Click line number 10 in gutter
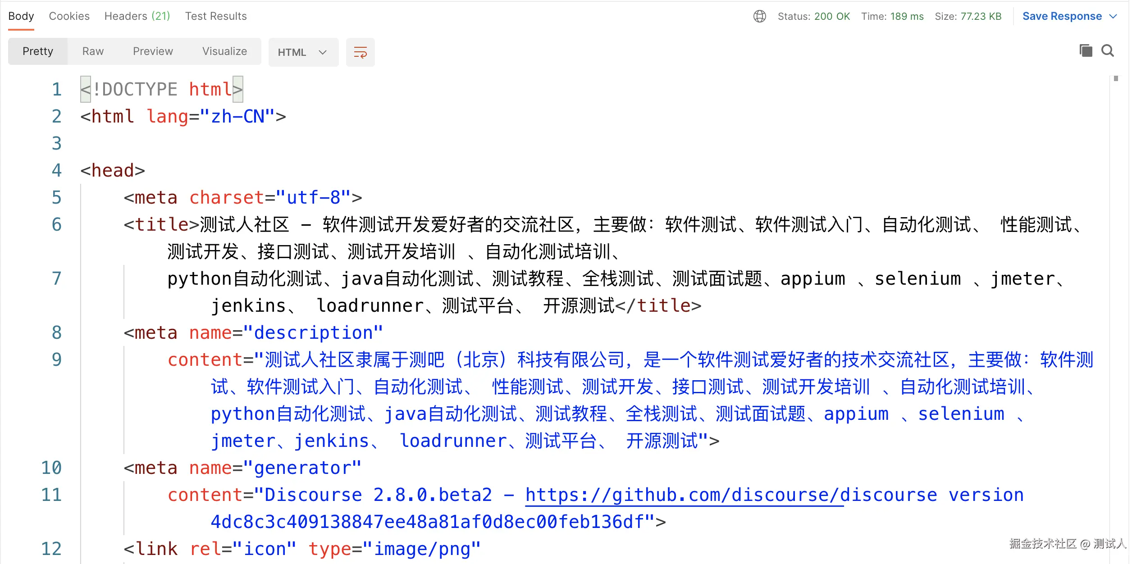 (51, 468)
